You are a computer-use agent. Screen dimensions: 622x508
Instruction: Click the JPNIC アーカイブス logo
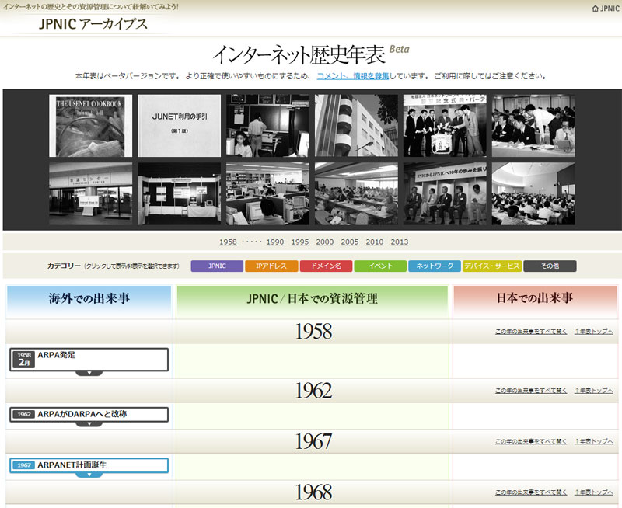(x=93, y=24)
